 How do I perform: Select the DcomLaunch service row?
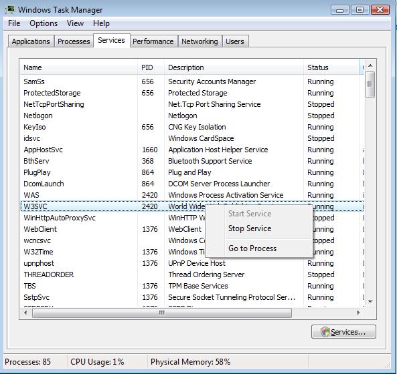[191, 184]
